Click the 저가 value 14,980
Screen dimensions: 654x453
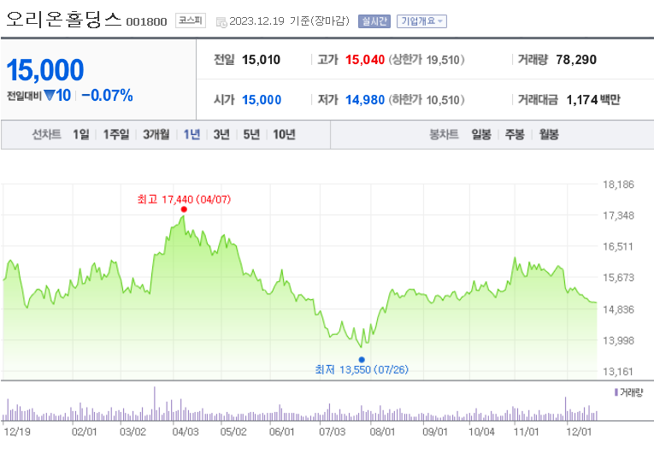[x=365, y=100]
